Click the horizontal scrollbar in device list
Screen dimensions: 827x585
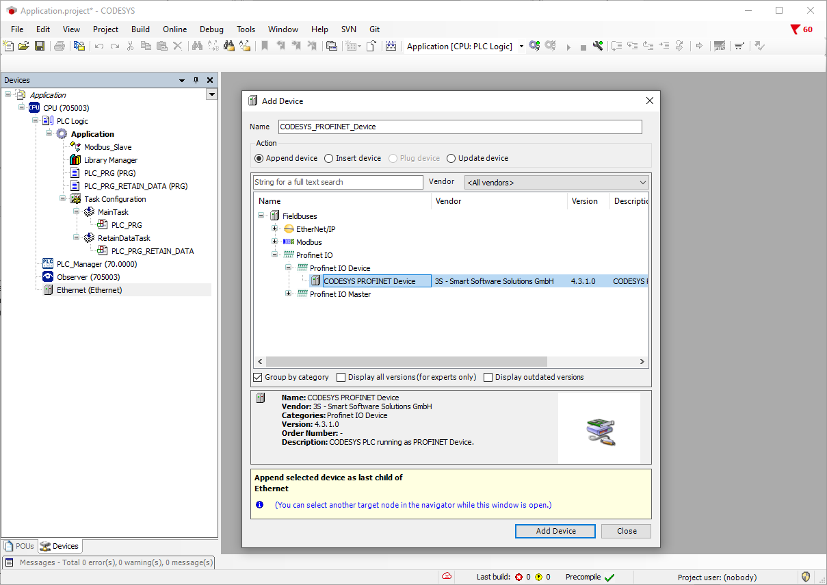coord(406,362)
